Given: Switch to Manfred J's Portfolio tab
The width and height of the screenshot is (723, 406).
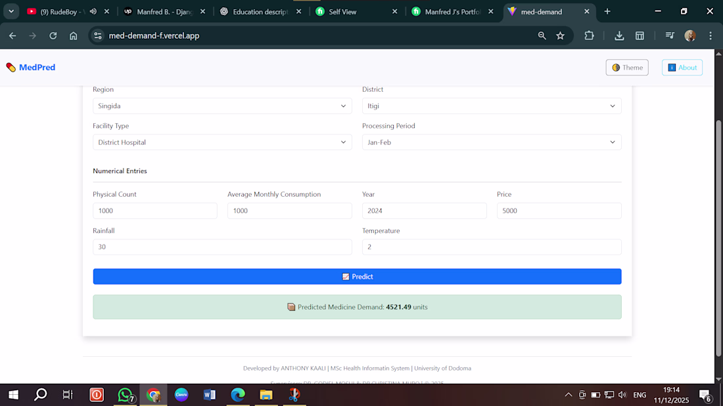Looking at the screenshot, I should [452, 12].
